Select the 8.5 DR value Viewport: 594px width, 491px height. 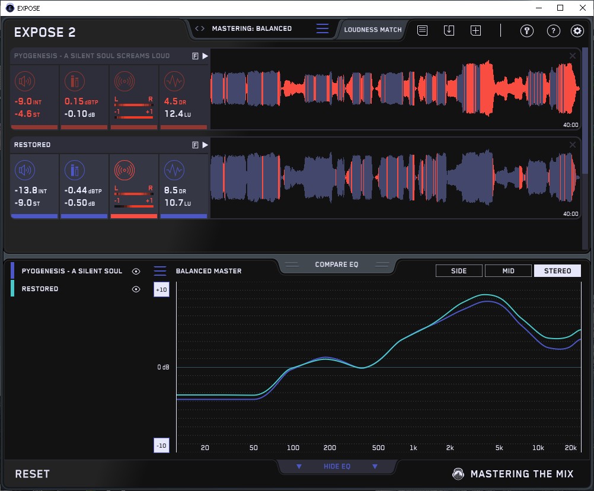point(175,190)
